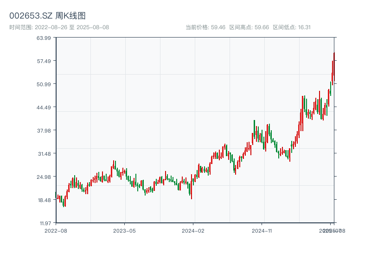The width and height of the screenshot is (371, 278).
Task: Click the period low label 区间低点: 16.31
Action: coord(292,27)
